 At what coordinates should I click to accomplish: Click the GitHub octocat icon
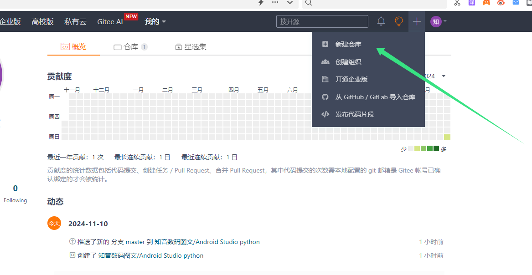[x=325, y=97]
